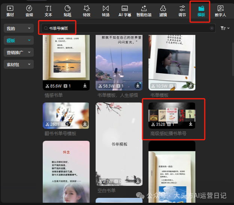Click the 2601 usage count
Image resolution: width=234 pixels, height=205 pixels.
click(55, 124)
